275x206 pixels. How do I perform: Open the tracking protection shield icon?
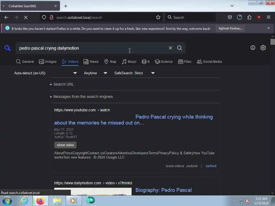pyautogui.click(x=44, y=17)
